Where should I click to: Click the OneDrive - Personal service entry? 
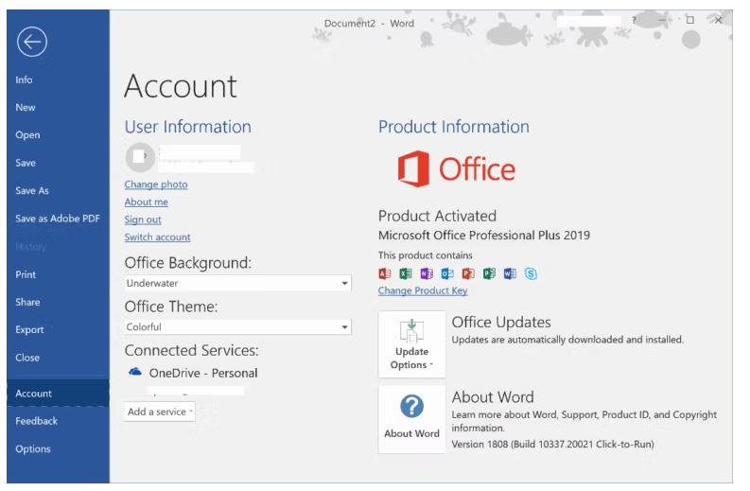pyautogui.click(x=203, y=374)
